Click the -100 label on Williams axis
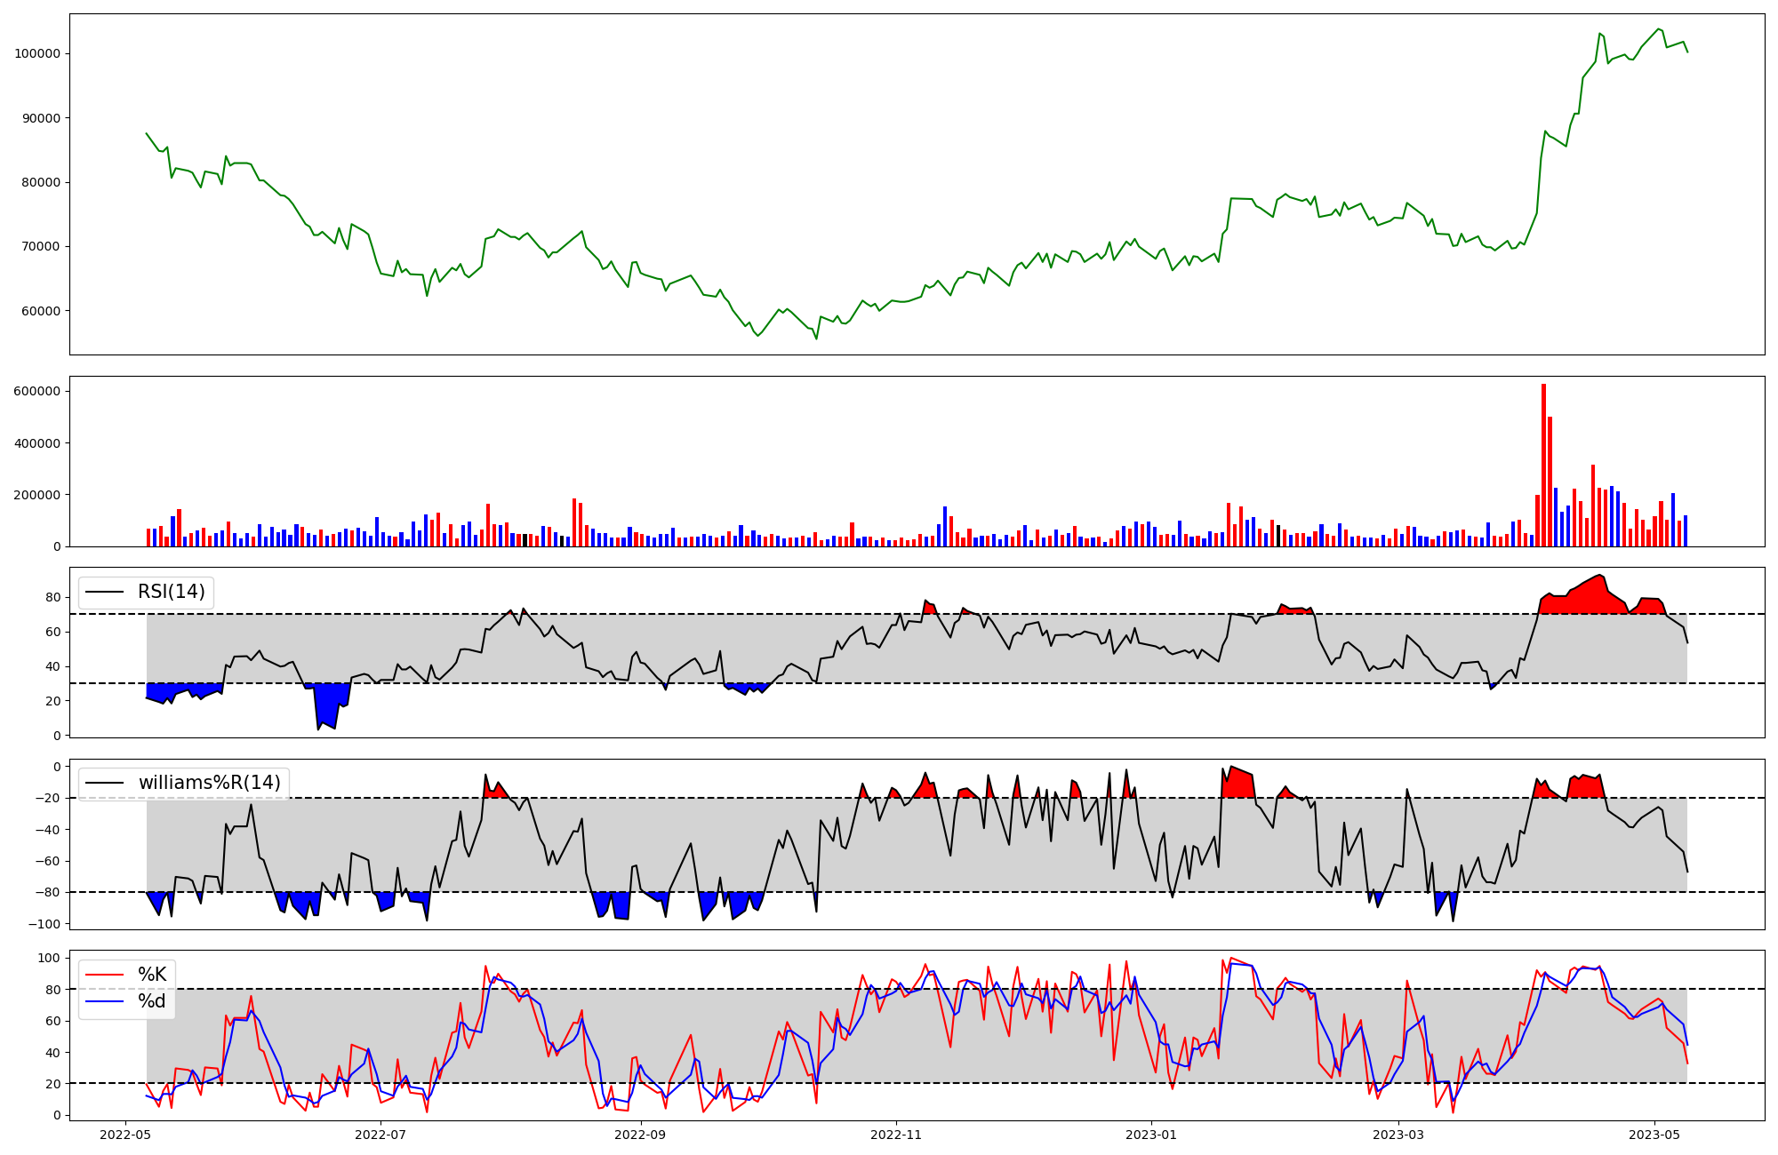This screenshot has height=1155, width=1778. tap(44, 924)
